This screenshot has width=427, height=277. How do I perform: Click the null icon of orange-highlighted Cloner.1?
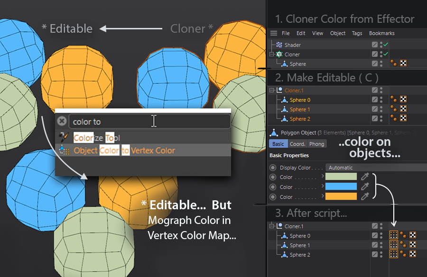[x=279, y=90]
